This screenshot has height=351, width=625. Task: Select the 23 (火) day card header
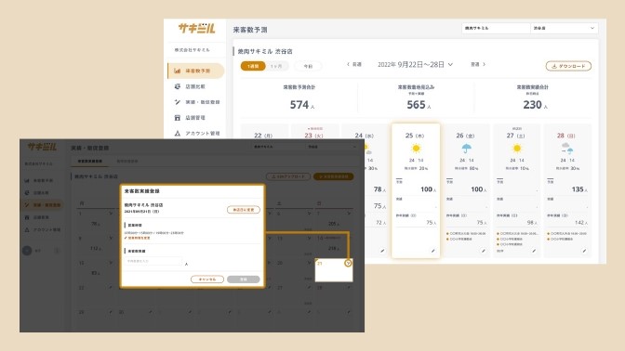click(314, 136)
